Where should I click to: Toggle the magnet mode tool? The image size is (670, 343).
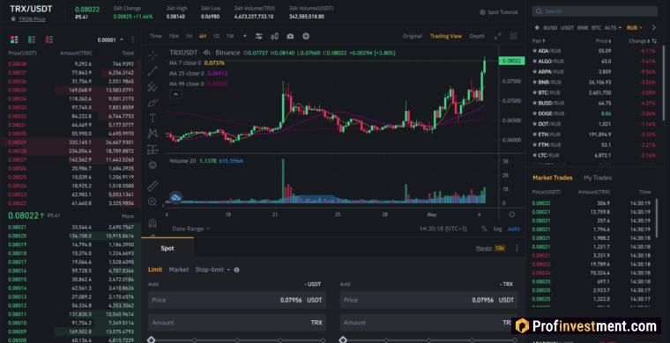(x=153, y=223)
